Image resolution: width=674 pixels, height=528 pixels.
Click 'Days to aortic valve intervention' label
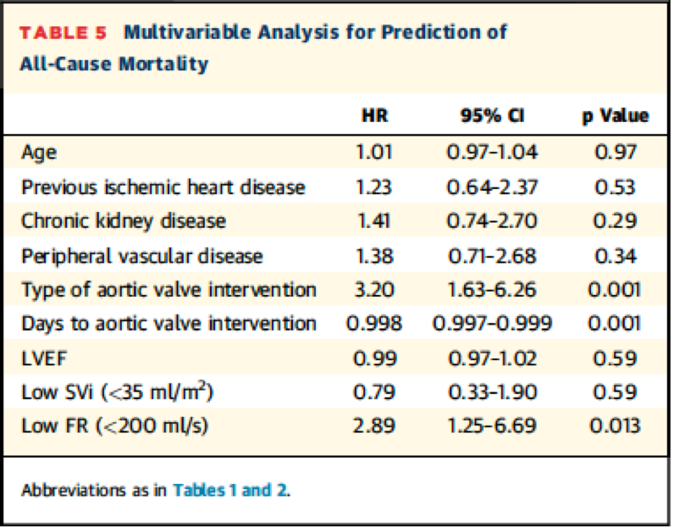169,323
